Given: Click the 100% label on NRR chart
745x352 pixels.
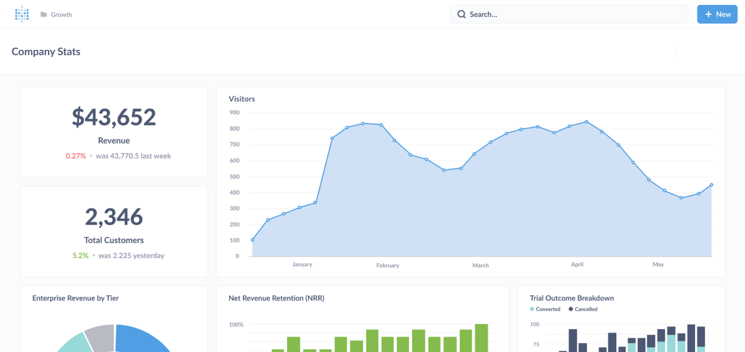Looking at the screenshot, I should pos(236,324).
